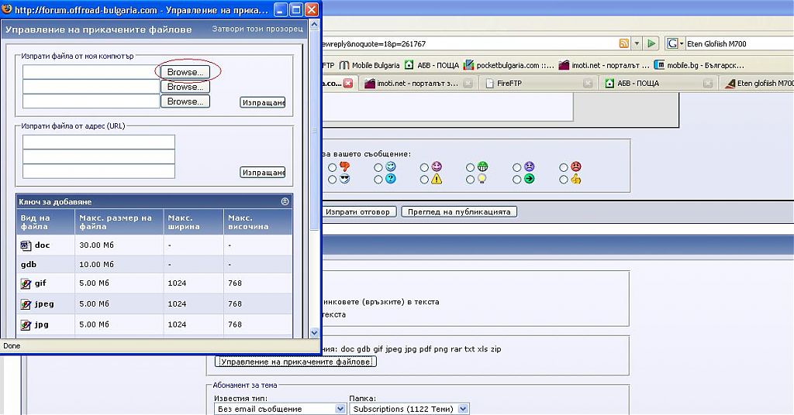Open the Mobile Bulgaria bookmark
This screenshot has height=415, width=794.
pos(369,65)
